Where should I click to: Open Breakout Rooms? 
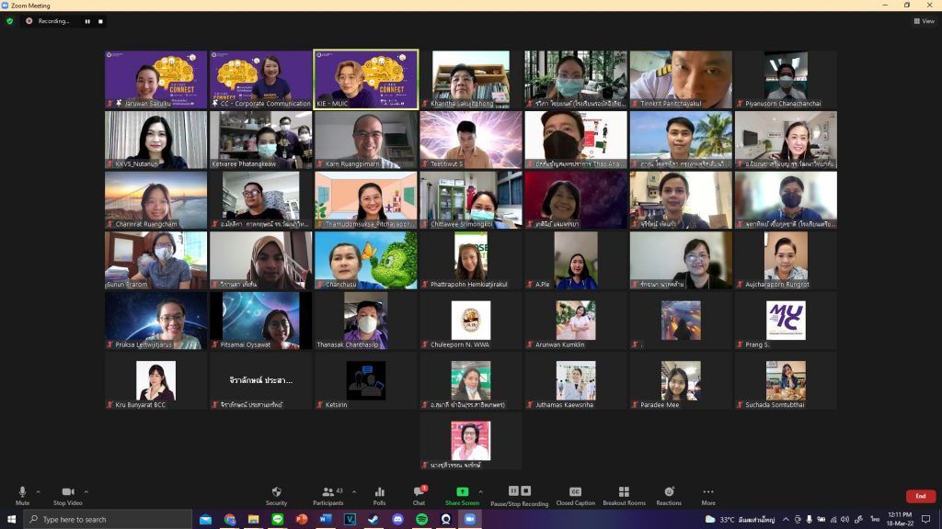pyautogui.click(x=624, y=494)
